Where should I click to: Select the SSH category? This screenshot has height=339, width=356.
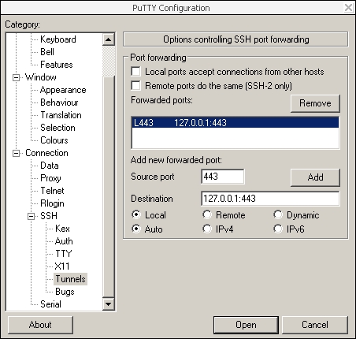pyautogui.click(x=49, y=216)
